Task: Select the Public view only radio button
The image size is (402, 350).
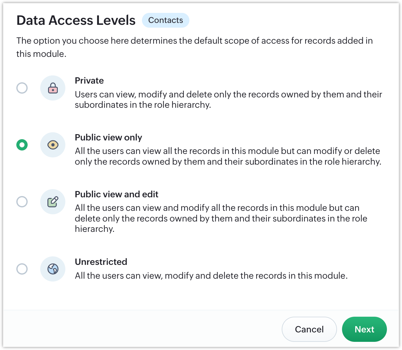Action: pyautogui.click(x=22, y=145)
